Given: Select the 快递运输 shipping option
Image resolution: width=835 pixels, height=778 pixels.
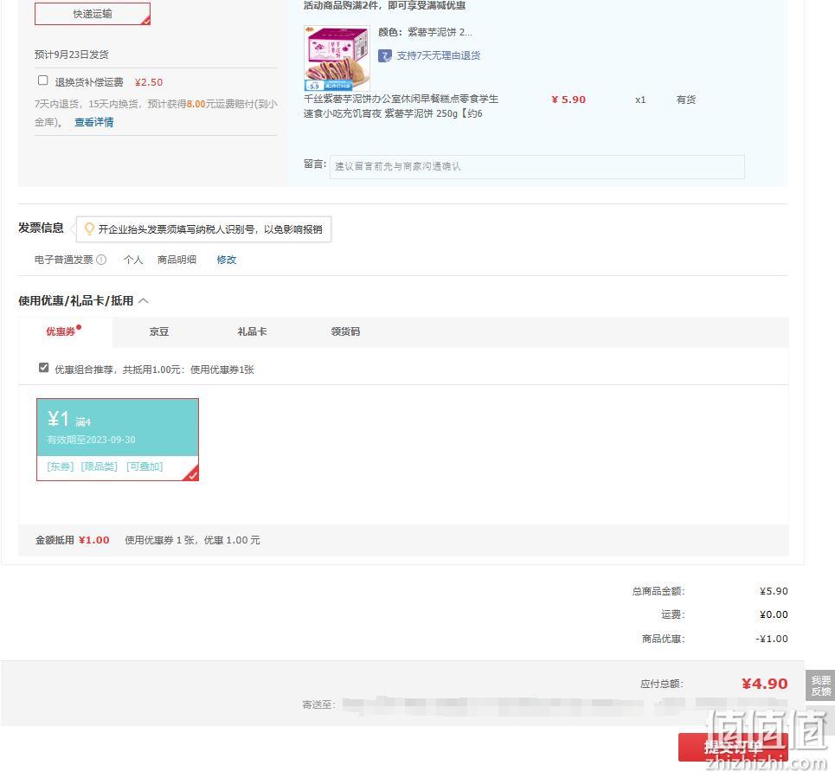Looking at the screenshot, I should [x=93, y=14].
